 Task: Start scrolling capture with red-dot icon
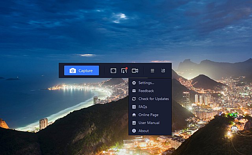pos(124,71)
